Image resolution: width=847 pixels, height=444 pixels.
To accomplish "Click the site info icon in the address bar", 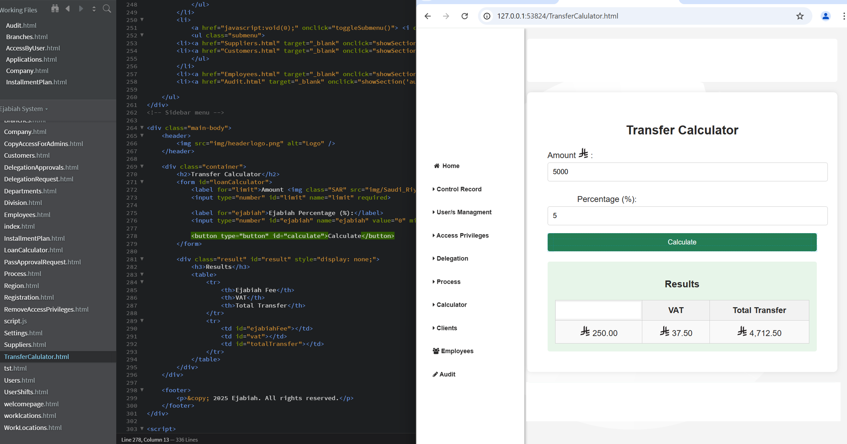I will (x=487, y=16).
